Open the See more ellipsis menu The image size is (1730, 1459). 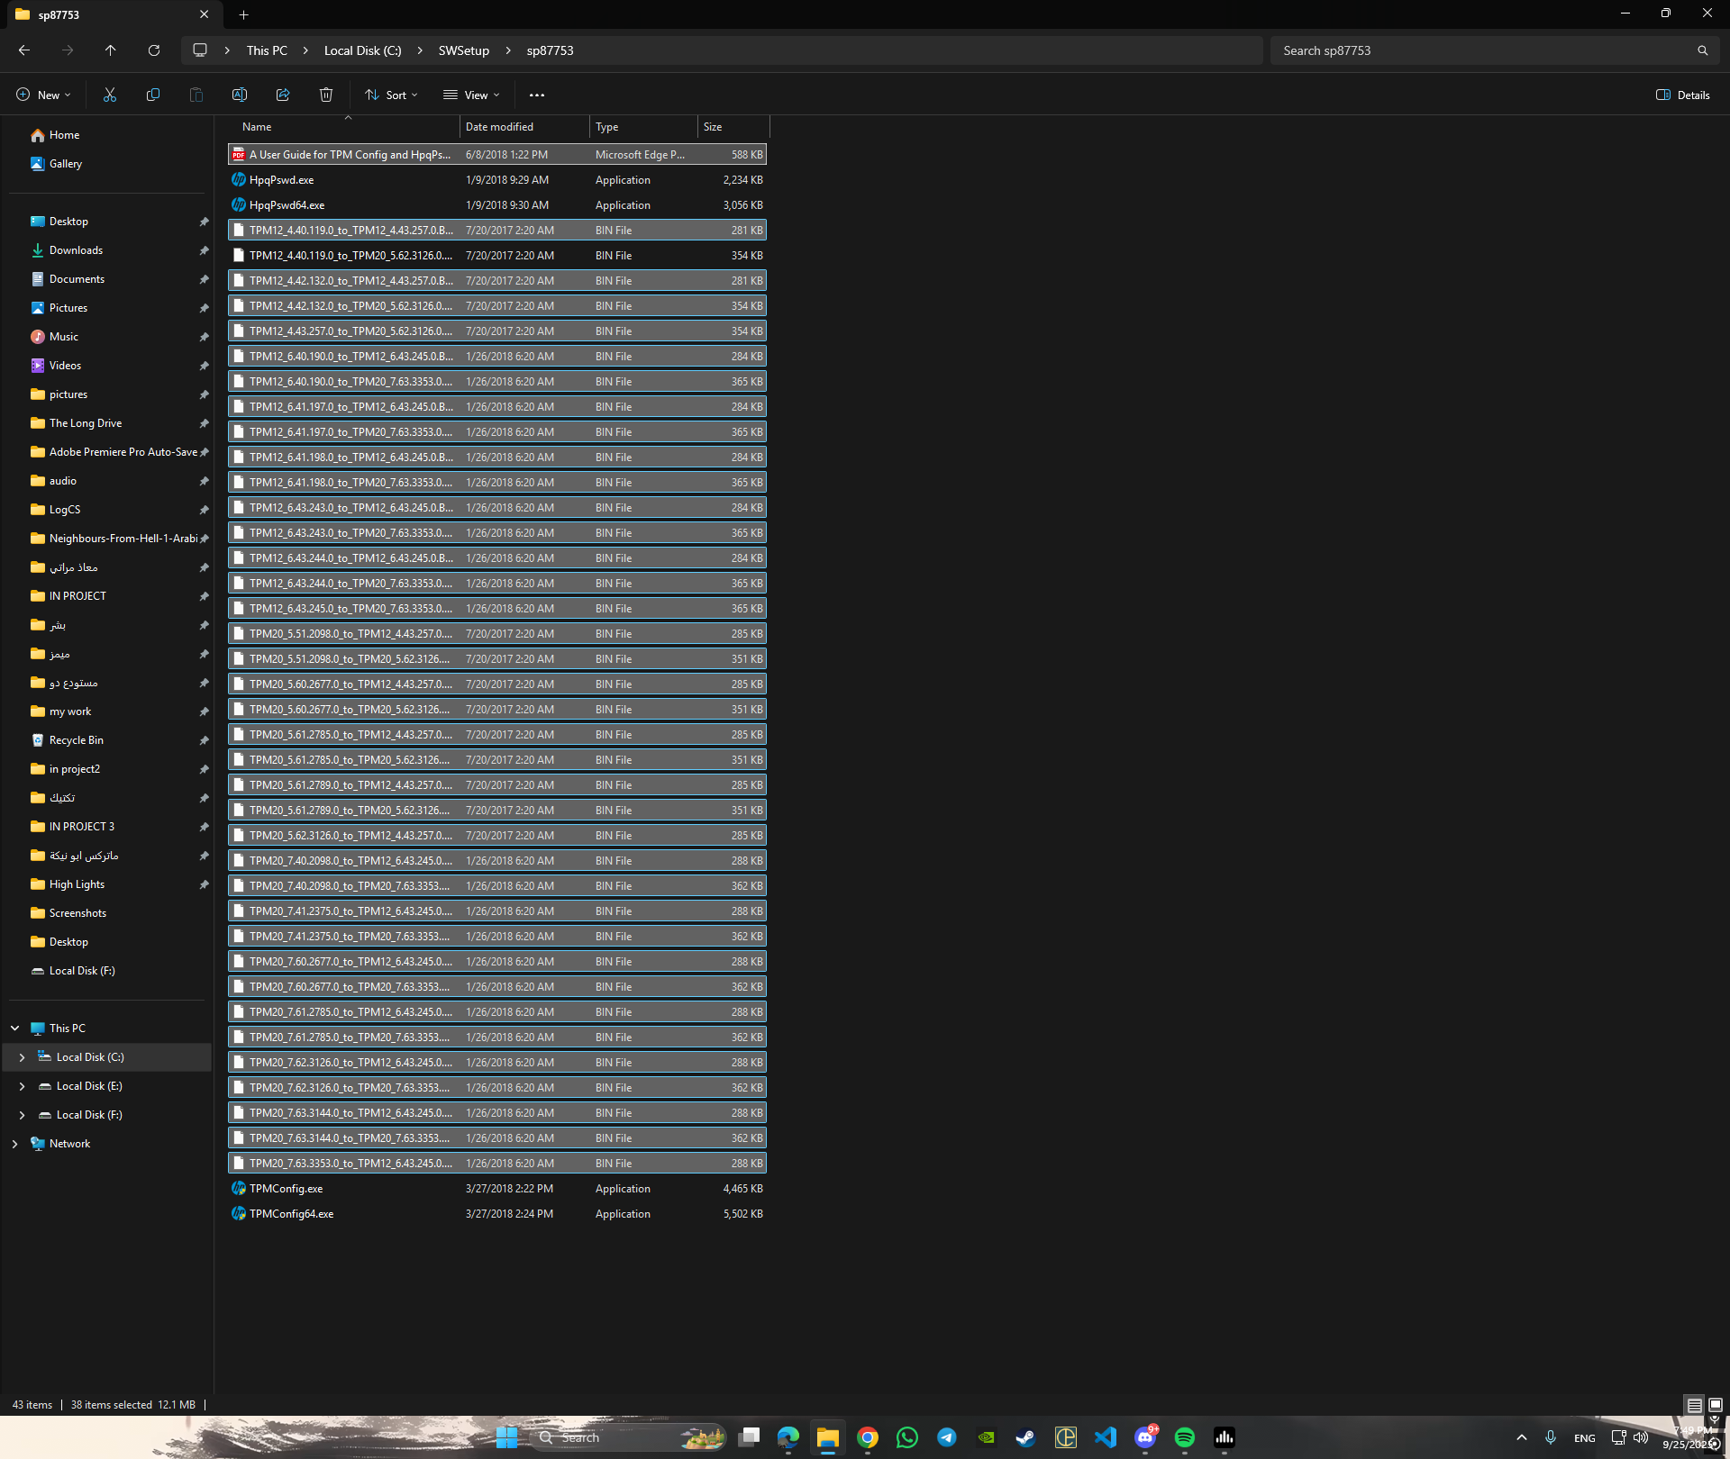pos(537,95)
